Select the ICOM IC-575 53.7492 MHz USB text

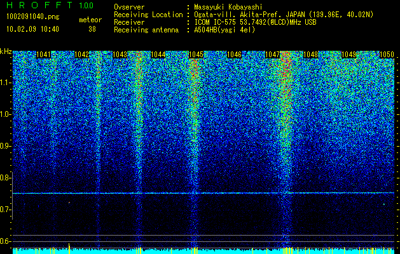(255, 22)
